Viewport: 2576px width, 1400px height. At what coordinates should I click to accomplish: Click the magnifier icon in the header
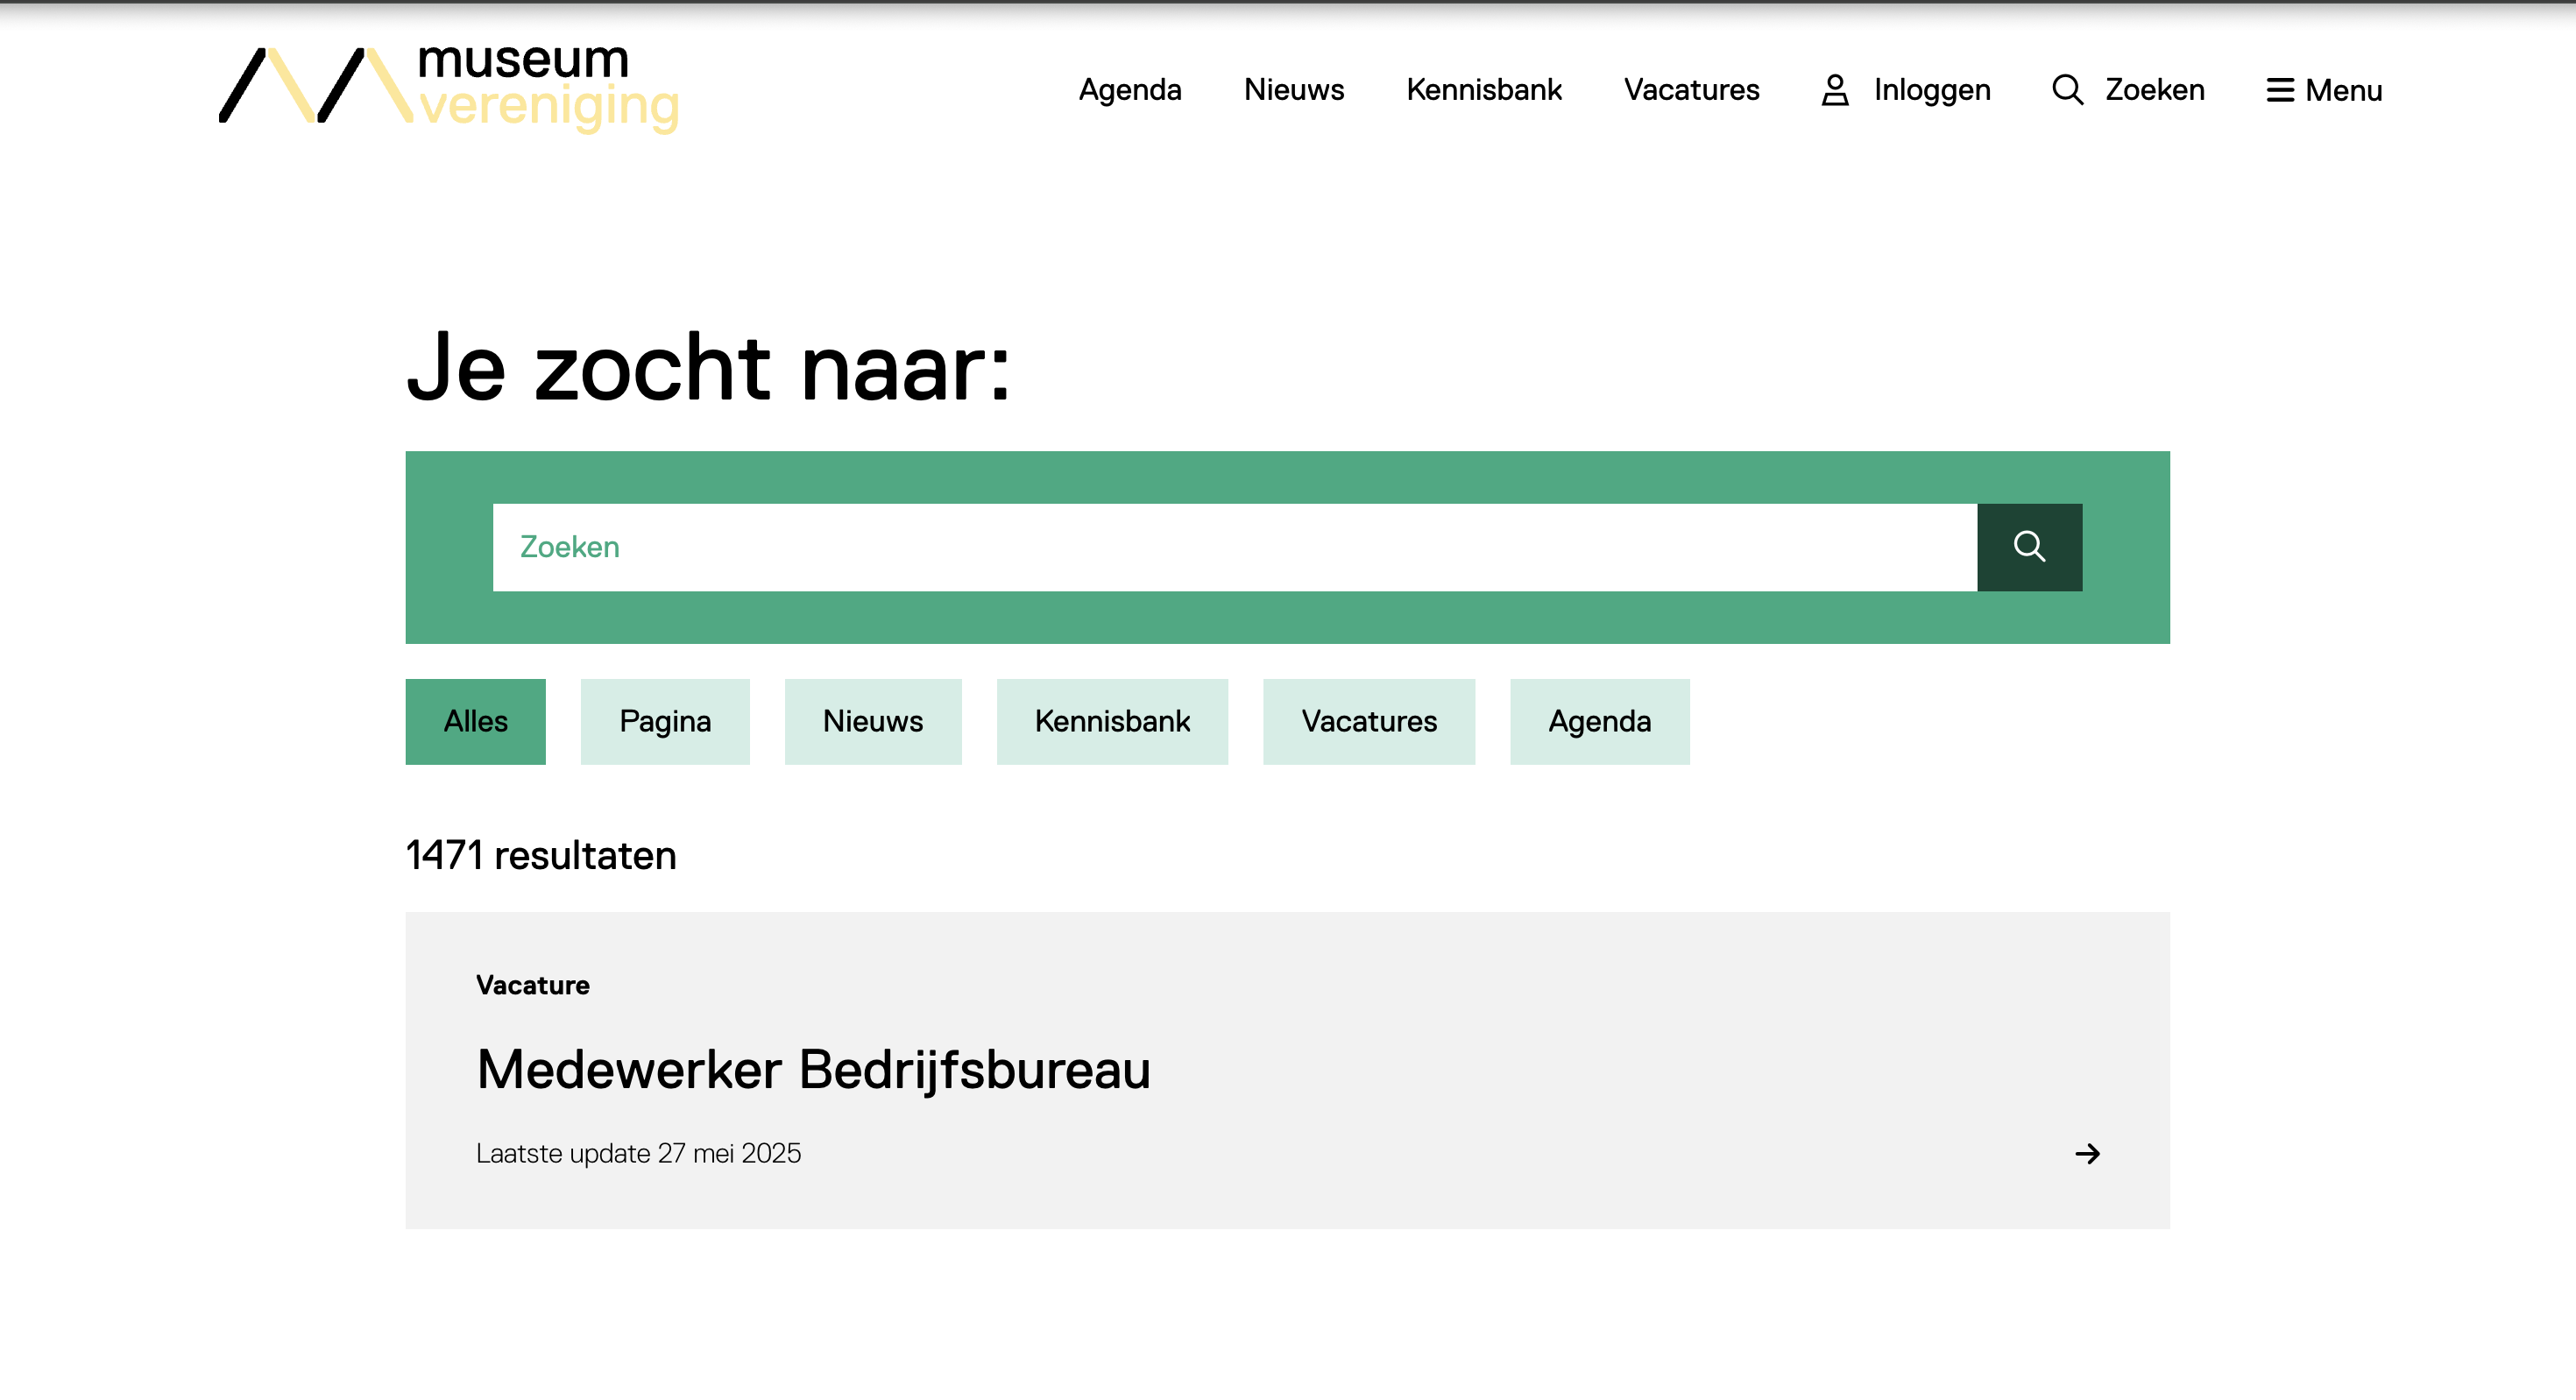tap(2067, 90)
